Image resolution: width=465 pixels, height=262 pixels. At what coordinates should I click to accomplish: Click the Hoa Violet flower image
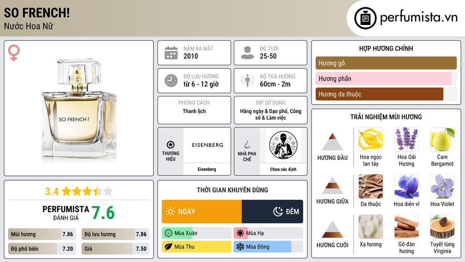point(442,186)
